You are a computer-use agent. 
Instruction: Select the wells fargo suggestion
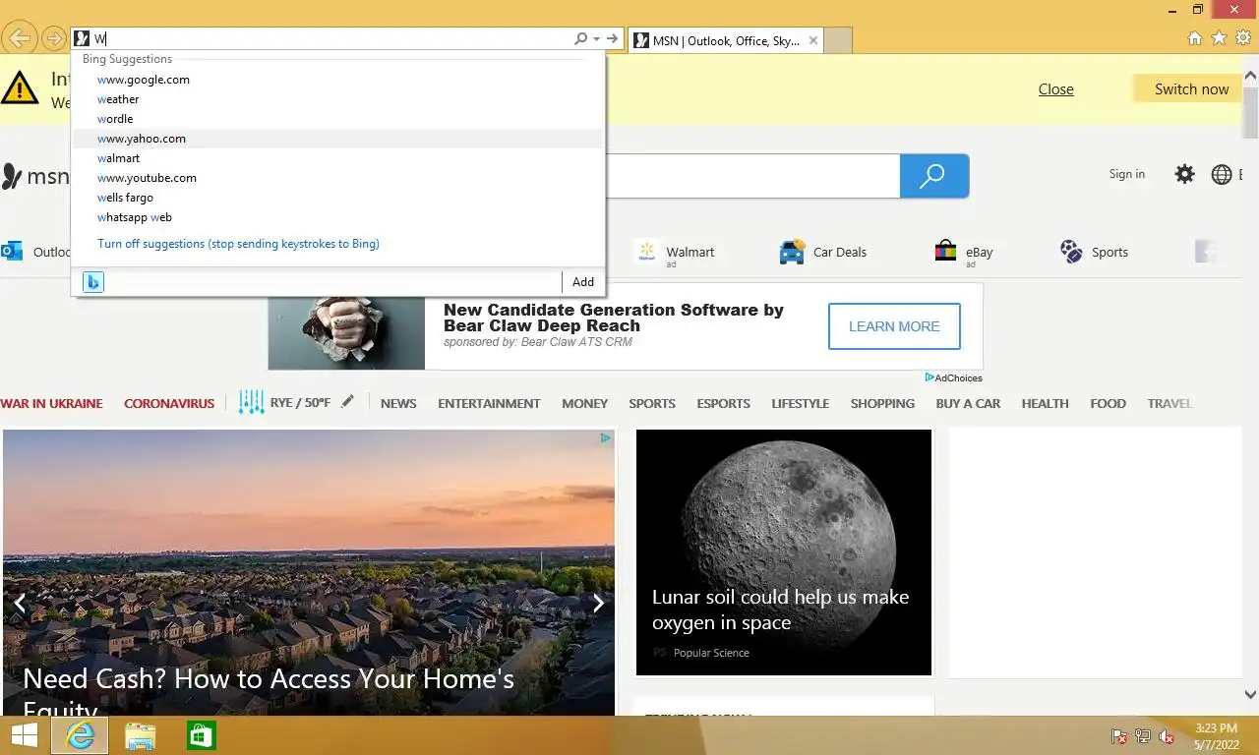[337, 198]
